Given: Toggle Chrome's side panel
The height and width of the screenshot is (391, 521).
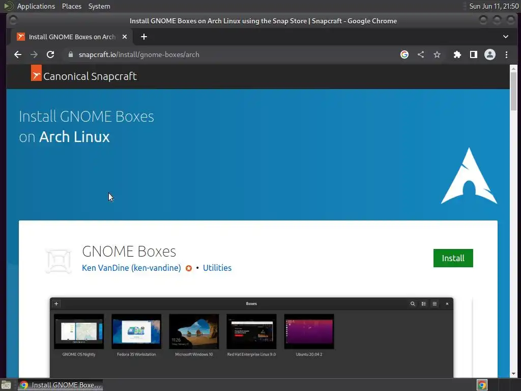Looking at the screenshot, I should 474,54.
